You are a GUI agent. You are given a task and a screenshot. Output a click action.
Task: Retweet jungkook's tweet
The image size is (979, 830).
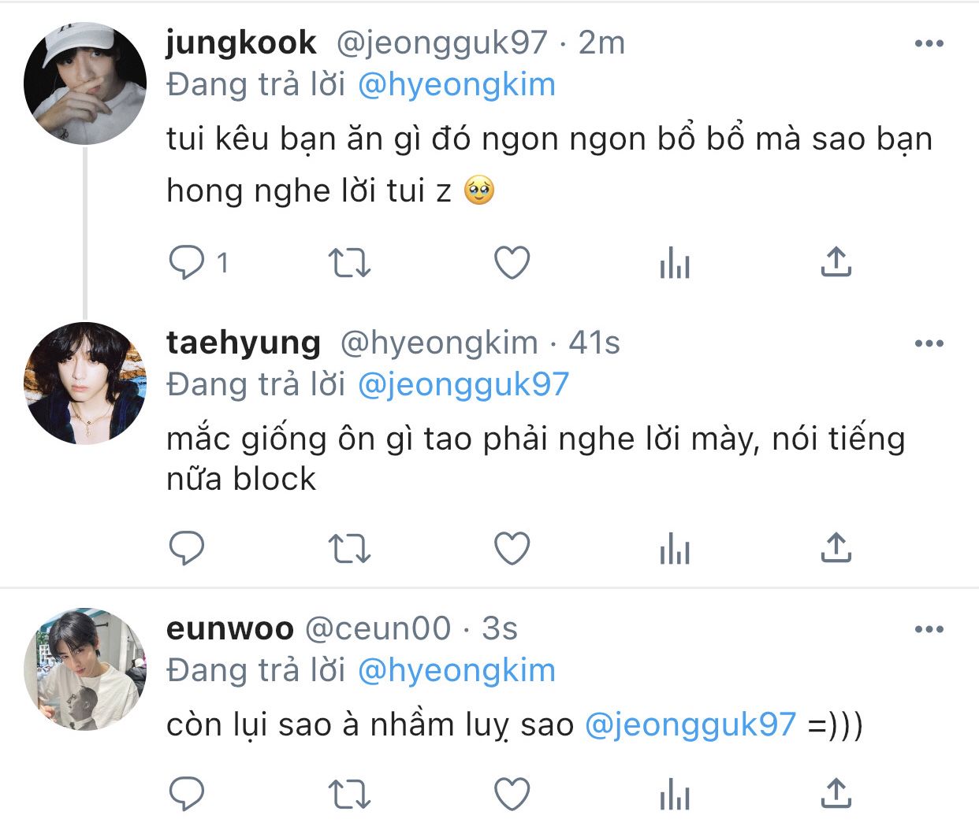(348, 263)
